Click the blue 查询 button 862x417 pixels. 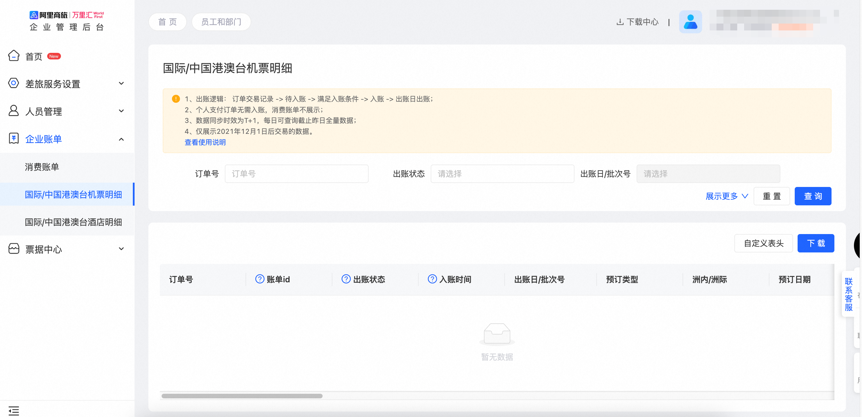[x=813, y=196]
